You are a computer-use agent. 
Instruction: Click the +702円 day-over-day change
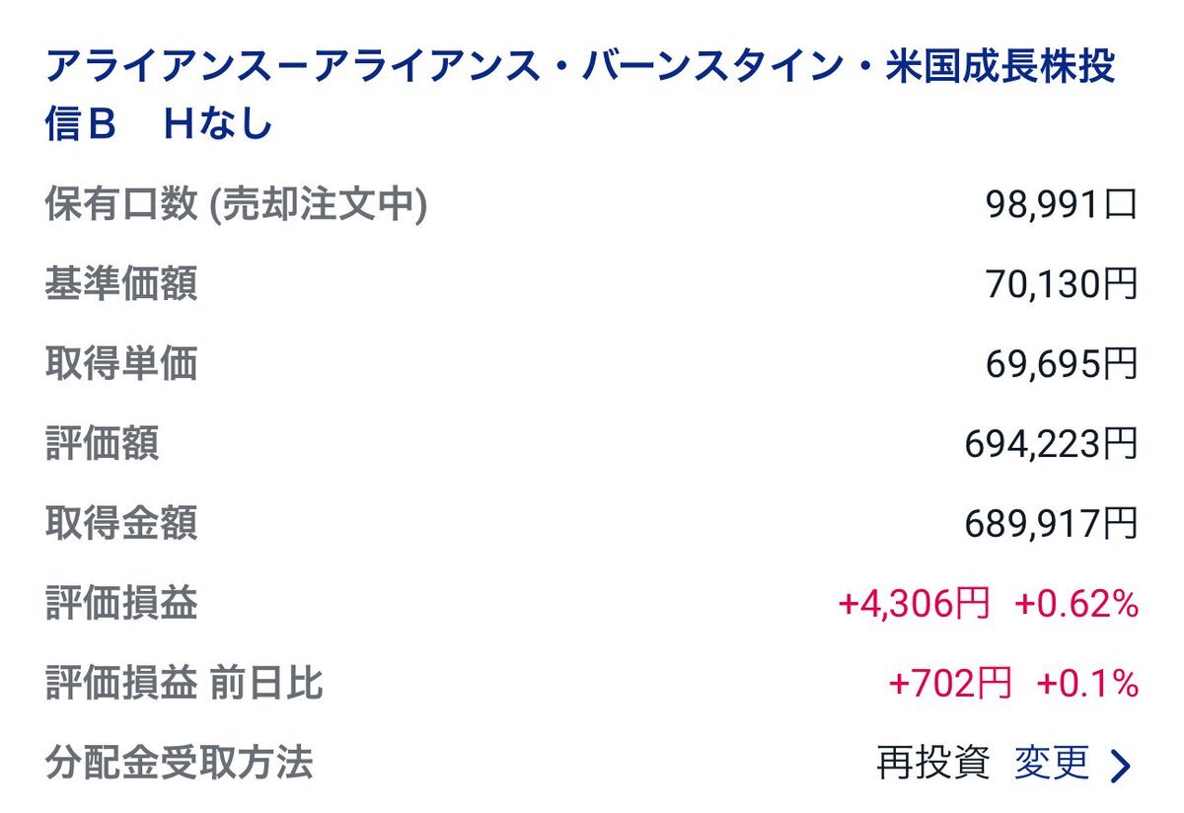point(950,683)
